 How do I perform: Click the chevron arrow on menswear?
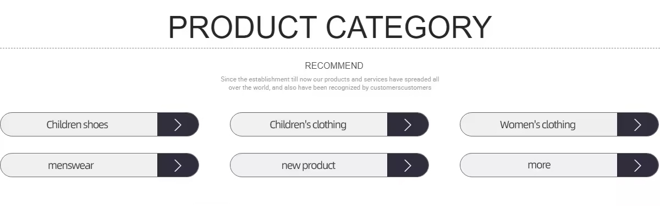(x=178, y=165)
